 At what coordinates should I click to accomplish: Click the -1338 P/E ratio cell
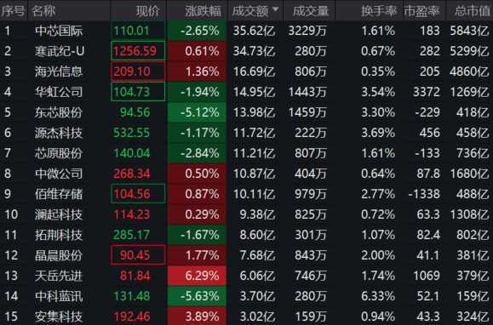(x=424, y=194)
